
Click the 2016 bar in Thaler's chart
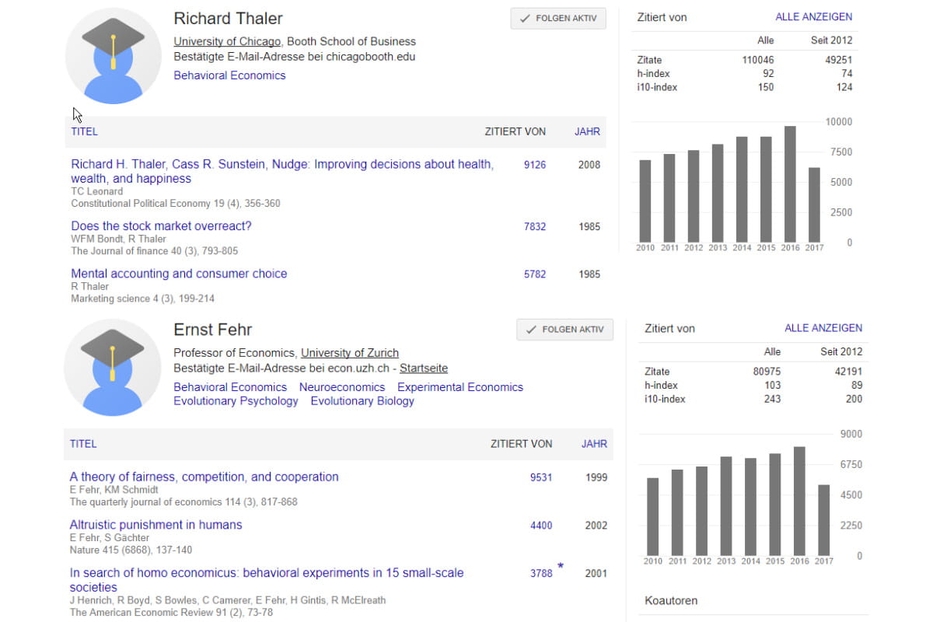tap(790, 184)
